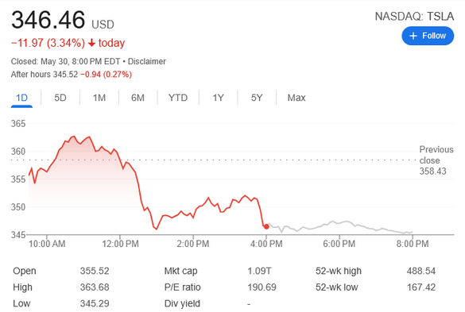Select the Max time range tab

point(296,98)
